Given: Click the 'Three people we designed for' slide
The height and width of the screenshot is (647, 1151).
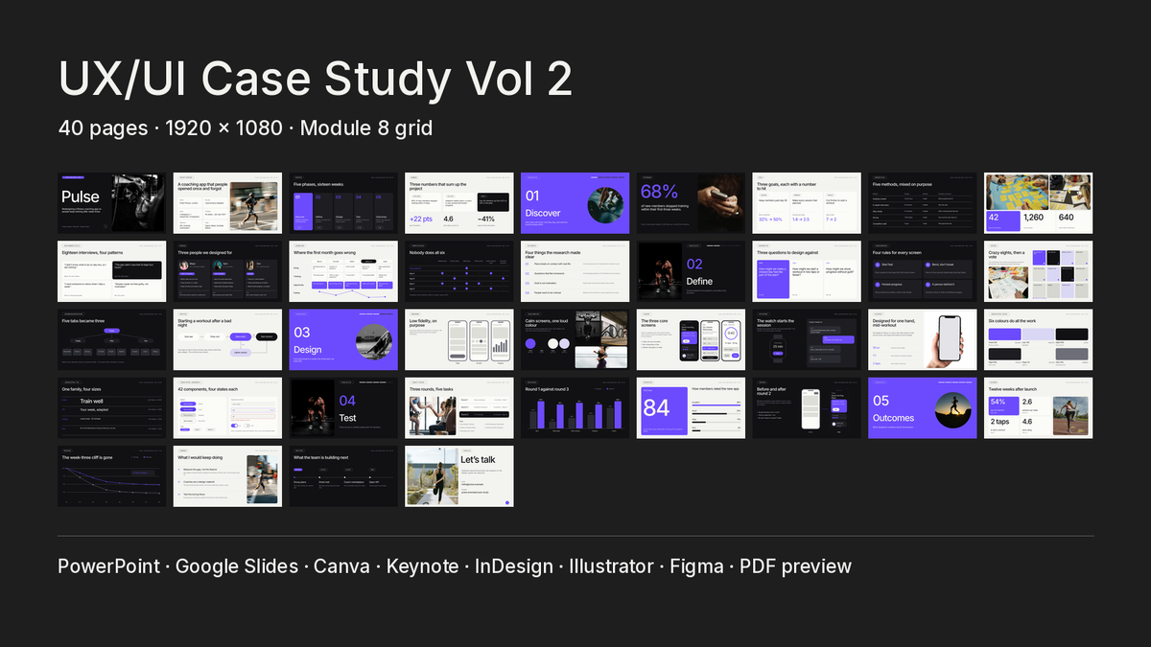Looking at the screenshot, I should 227,271.
